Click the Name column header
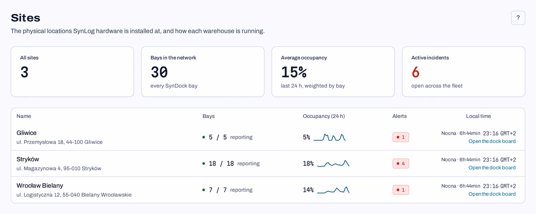536x214 pixels. coord(24,116)
